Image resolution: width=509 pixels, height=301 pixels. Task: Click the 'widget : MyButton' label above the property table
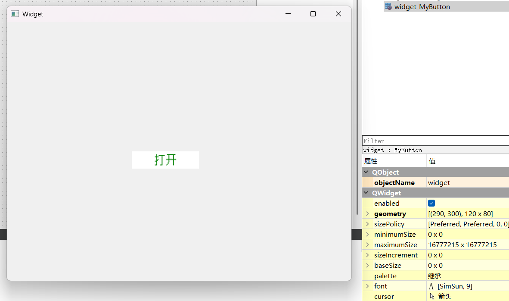point(392,150)
